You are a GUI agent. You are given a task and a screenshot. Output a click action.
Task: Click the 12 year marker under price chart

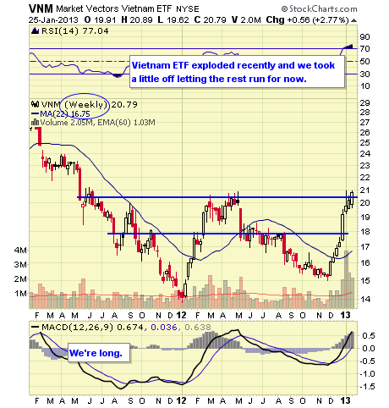pyautogui.click(x=181, y=315)
